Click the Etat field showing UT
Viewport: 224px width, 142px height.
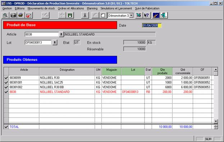(77, 43)
